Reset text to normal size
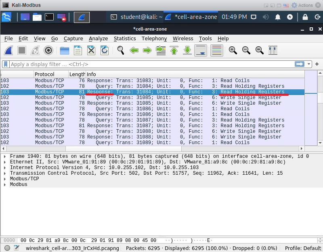This screenshot has width=323, height=252. (x=259, y=50)
